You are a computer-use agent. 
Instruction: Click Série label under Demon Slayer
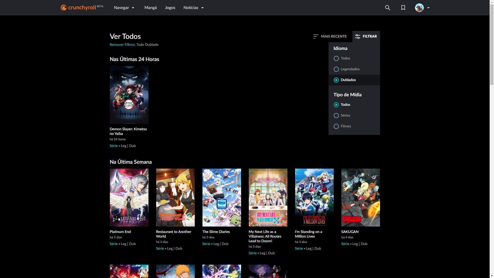click(x=114, y=146)
